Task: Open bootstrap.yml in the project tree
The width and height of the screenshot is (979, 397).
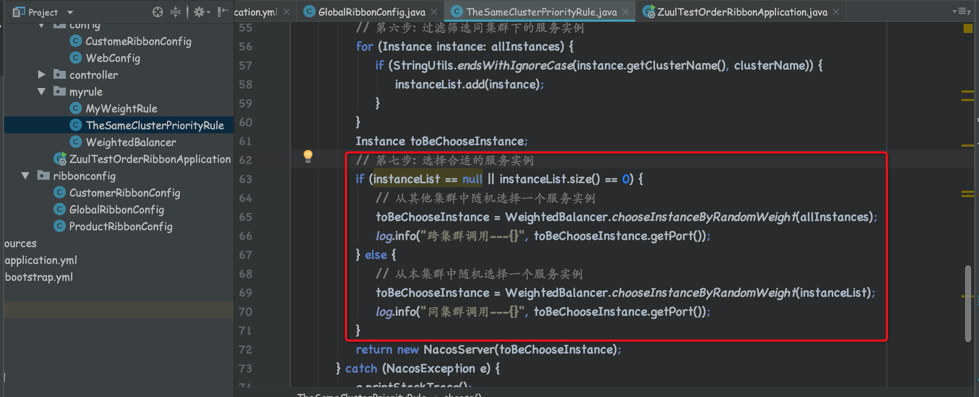Action: coord(38,277)
